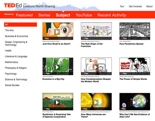
Task: Switch to the YouTube tab
Action: pos(84,15)
